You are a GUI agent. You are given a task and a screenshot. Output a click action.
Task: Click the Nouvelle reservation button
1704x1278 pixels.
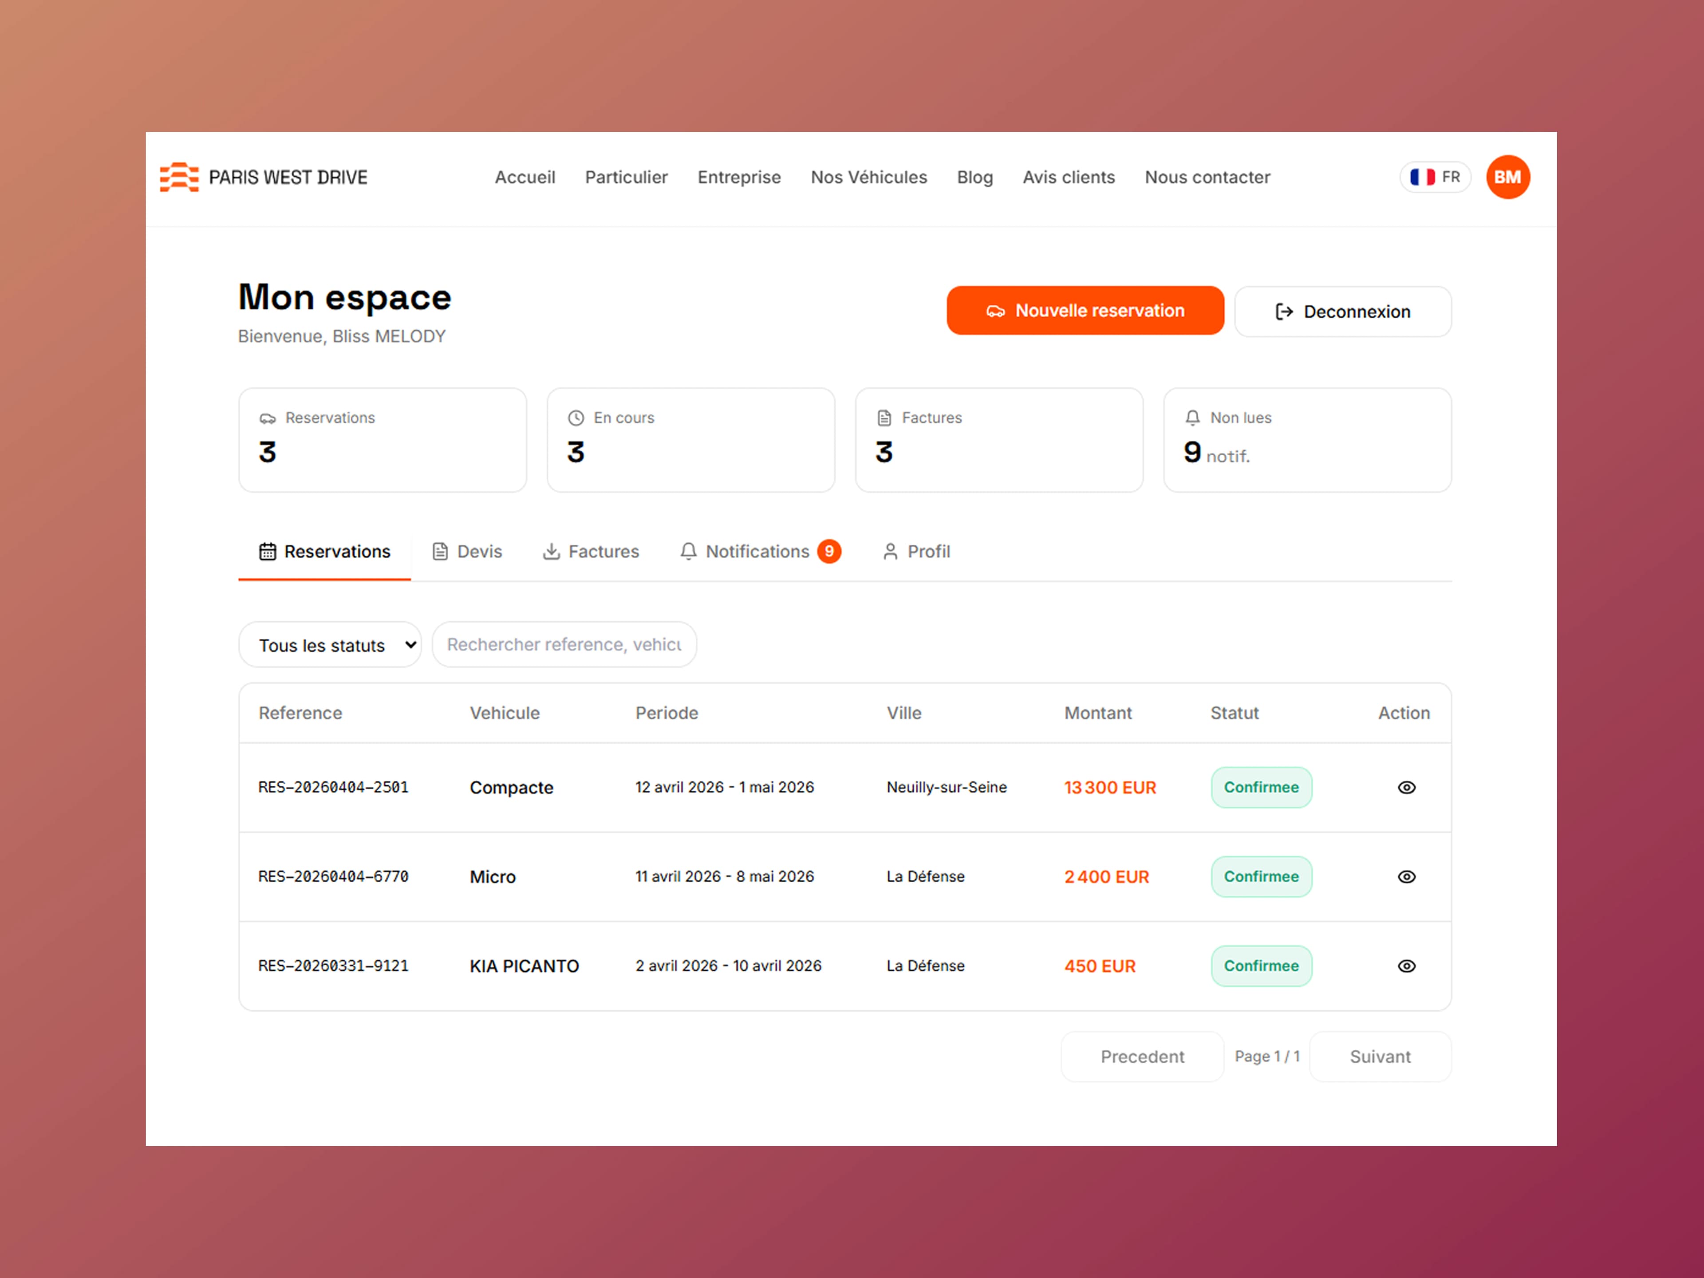coord(1085,311)
